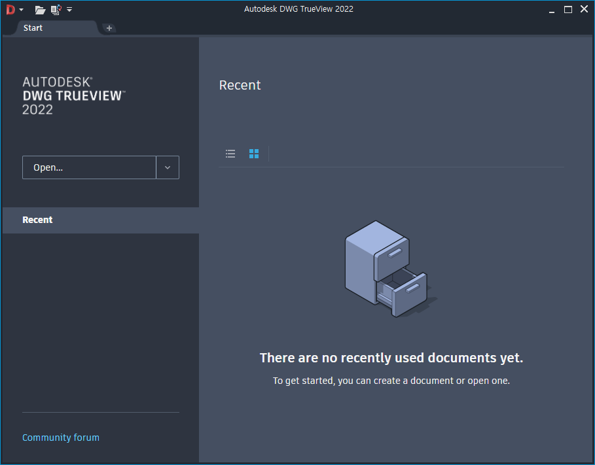Add a new tab with plus icon
The image size is (595, 465).
[109, 28]
